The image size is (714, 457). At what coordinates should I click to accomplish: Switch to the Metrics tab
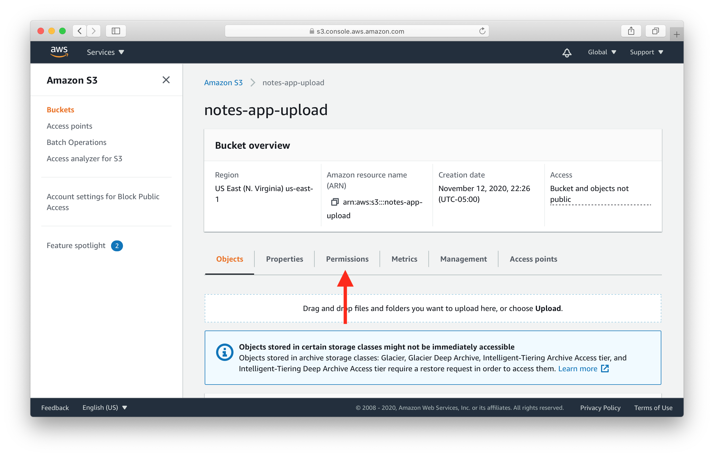coord(404,259)
